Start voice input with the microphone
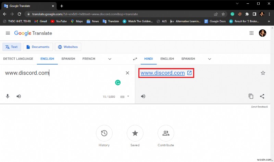Image resolution: width=274 pixels, height=162 pixels. 8,96
